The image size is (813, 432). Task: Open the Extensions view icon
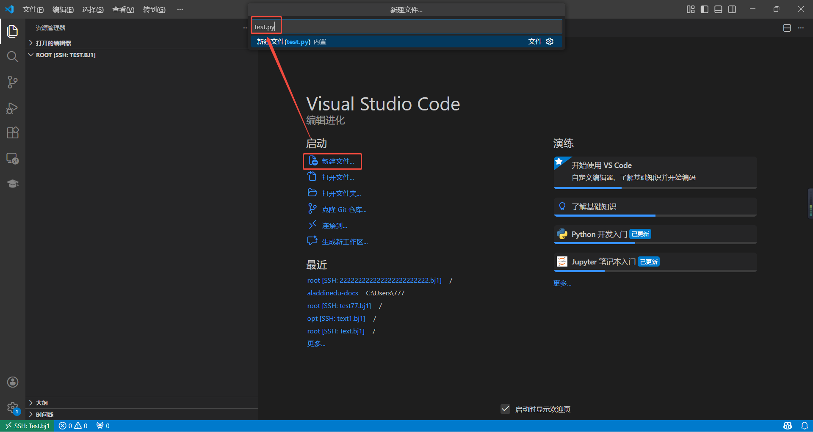click(12, 133)
